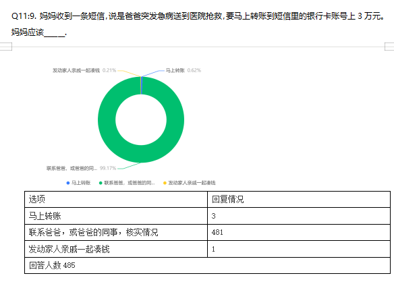Viewport: 394px width, 282px height.
Task: Click the left page margin marker
Action: [6, 47]
